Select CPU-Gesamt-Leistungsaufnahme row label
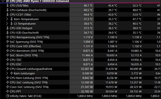This screenshot has width=161, height=99. [x=31, y=69]
